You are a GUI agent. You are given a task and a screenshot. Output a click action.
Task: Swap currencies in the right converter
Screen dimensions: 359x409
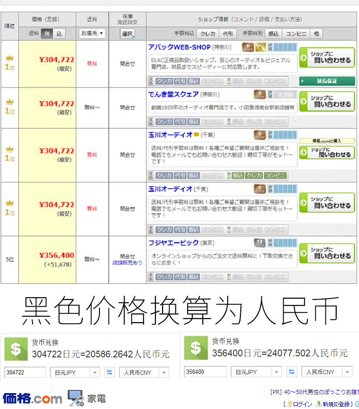[x=292, y=372]
